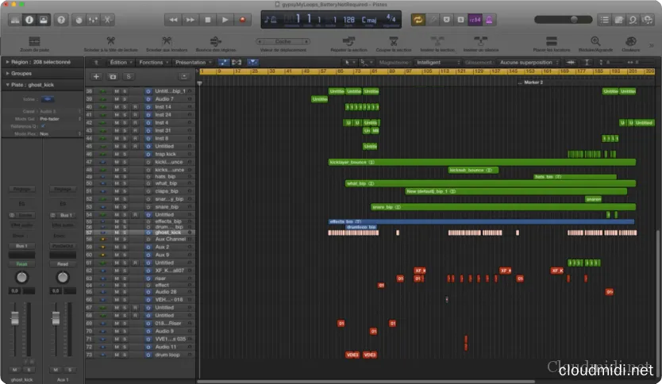The image size is (662, 384).
Task: Click the Record button in the transport
Action: pyautogui.click(x=244, y=19)
